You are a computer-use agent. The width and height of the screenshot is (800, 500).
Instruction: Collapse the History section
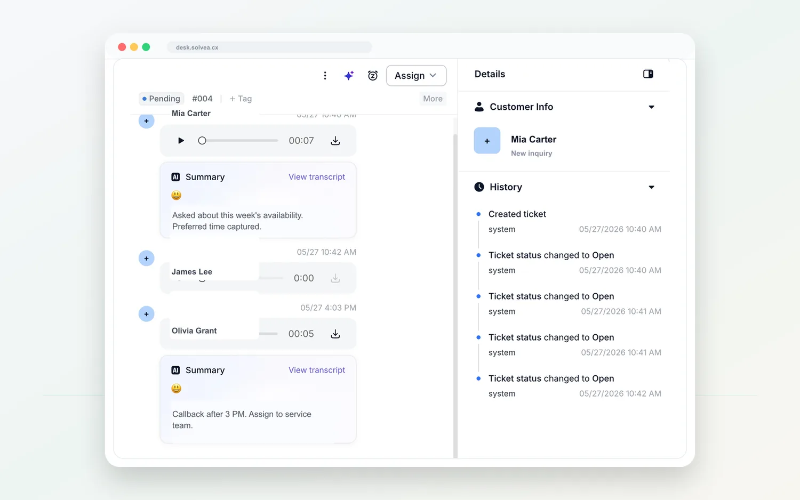pyautogui.click(x=651, y=187)
